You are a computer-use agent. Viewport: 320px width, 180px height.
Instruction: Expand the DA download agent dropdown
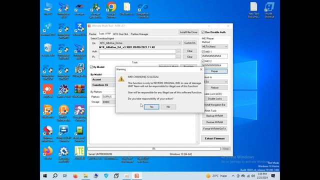(x=179, y=43)
